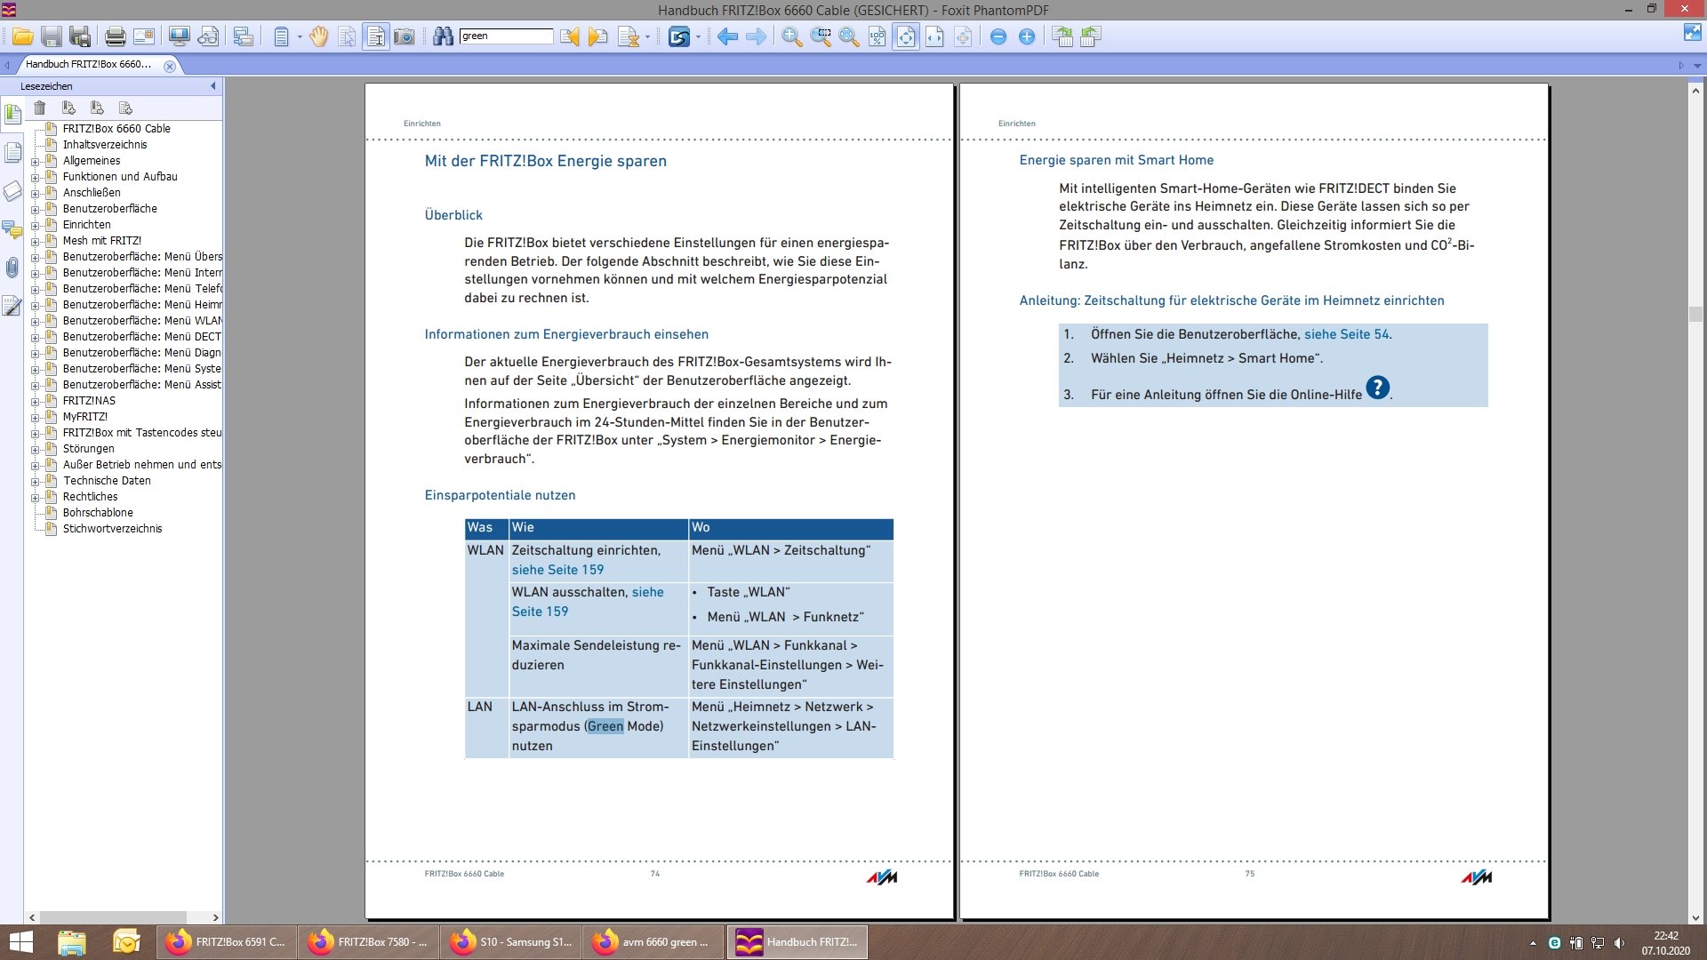Open the Pages panel icon
Screen dimensions: 1707x960
coord(12,152)
